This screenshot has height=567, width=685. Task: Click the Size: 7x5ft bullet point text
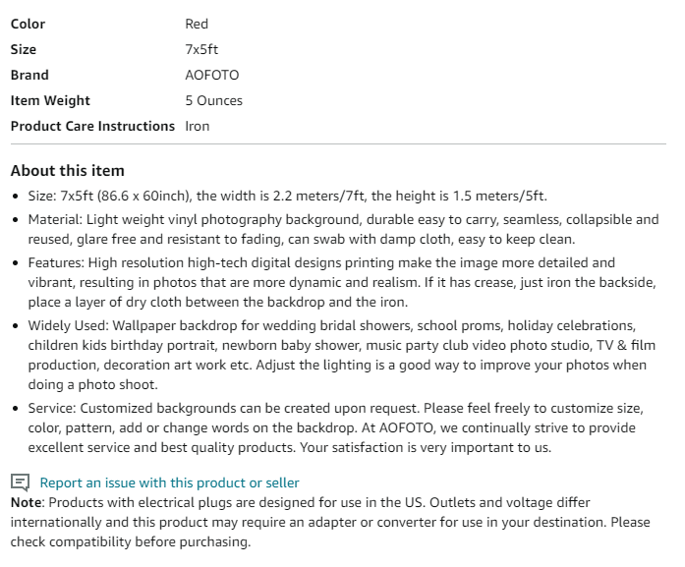[287, 196]
